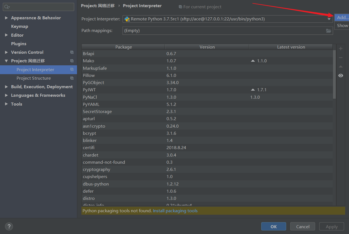Click the search magnifier icon in settings
This screenshot has height=234, width=349.
pyautogui.click(x=7, y=7)
